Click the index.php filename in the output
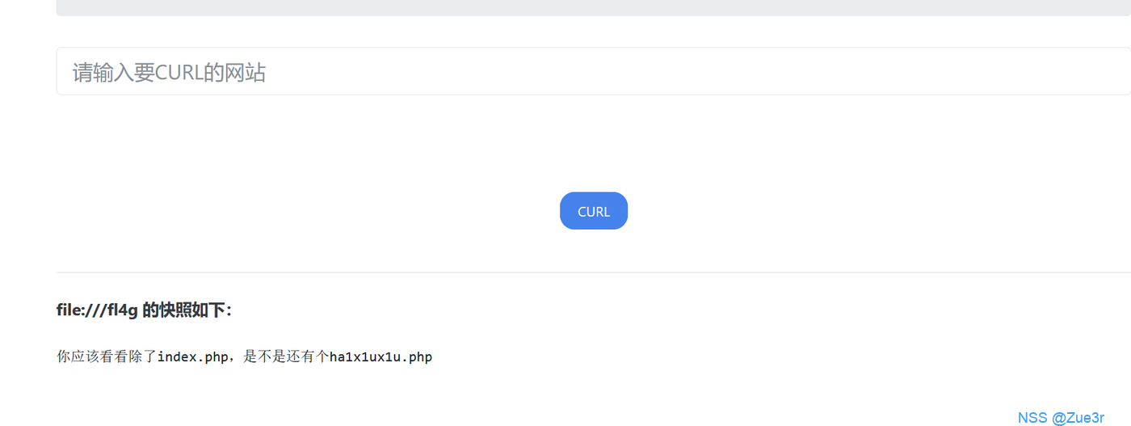Image resolution: width=1131 pixels, height=426 pixels. point(192,356)
